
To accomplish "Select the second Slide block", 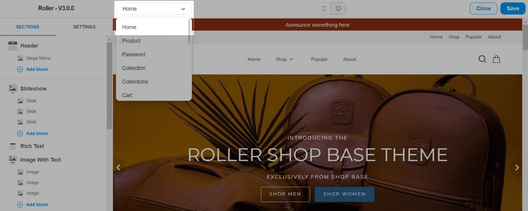I will click(x=31, y=112).
